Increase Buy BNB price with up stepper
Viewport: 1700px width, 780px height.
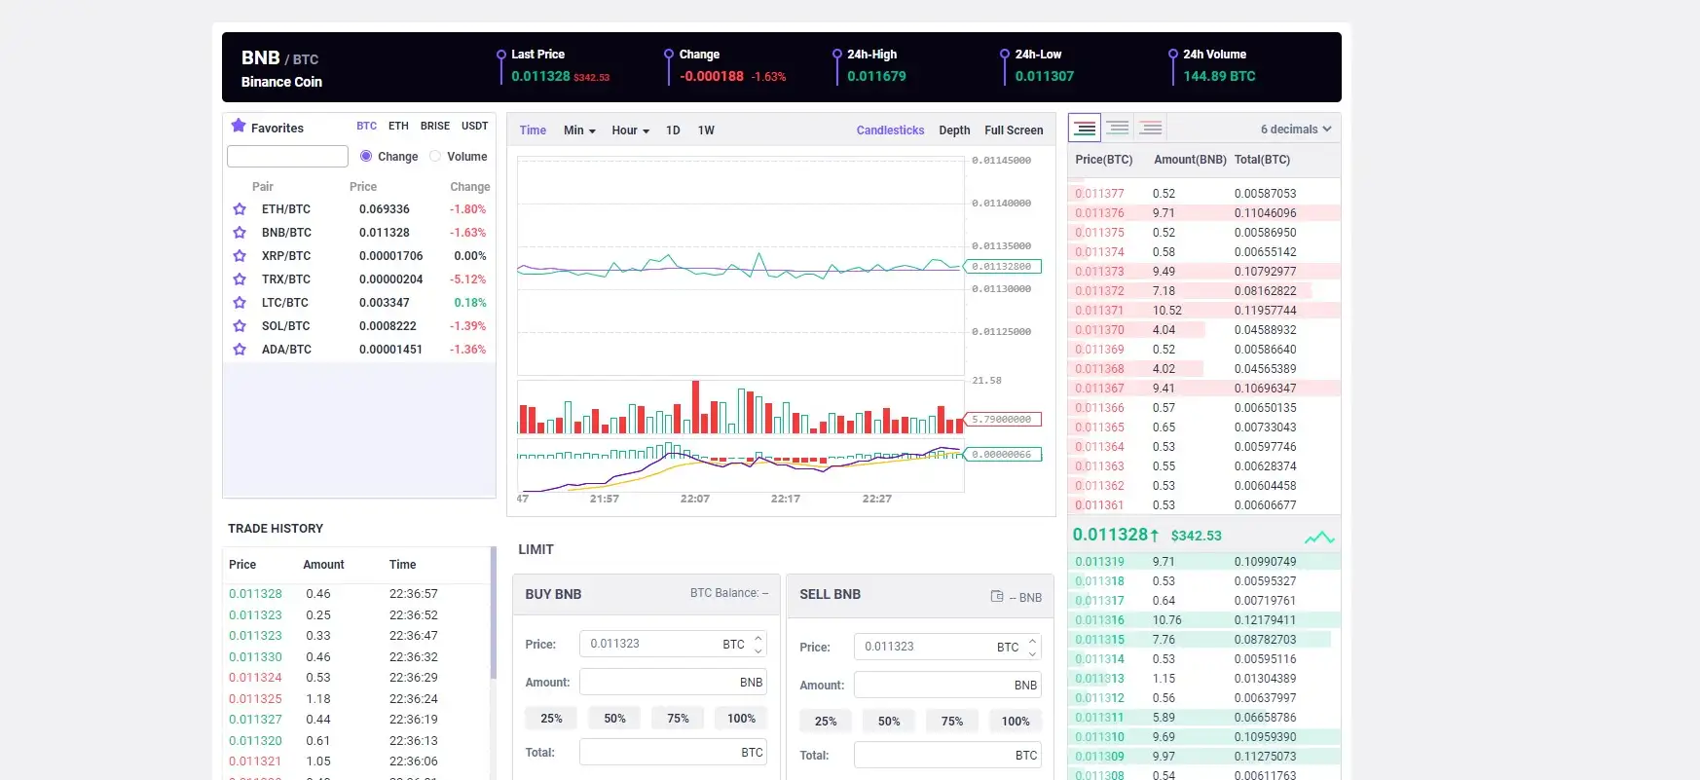758,639
